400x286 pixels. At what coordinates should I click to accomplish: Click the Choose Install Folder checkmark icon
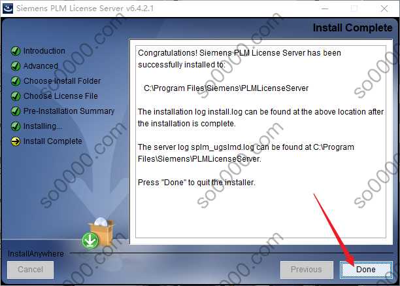tap(16, 81)
